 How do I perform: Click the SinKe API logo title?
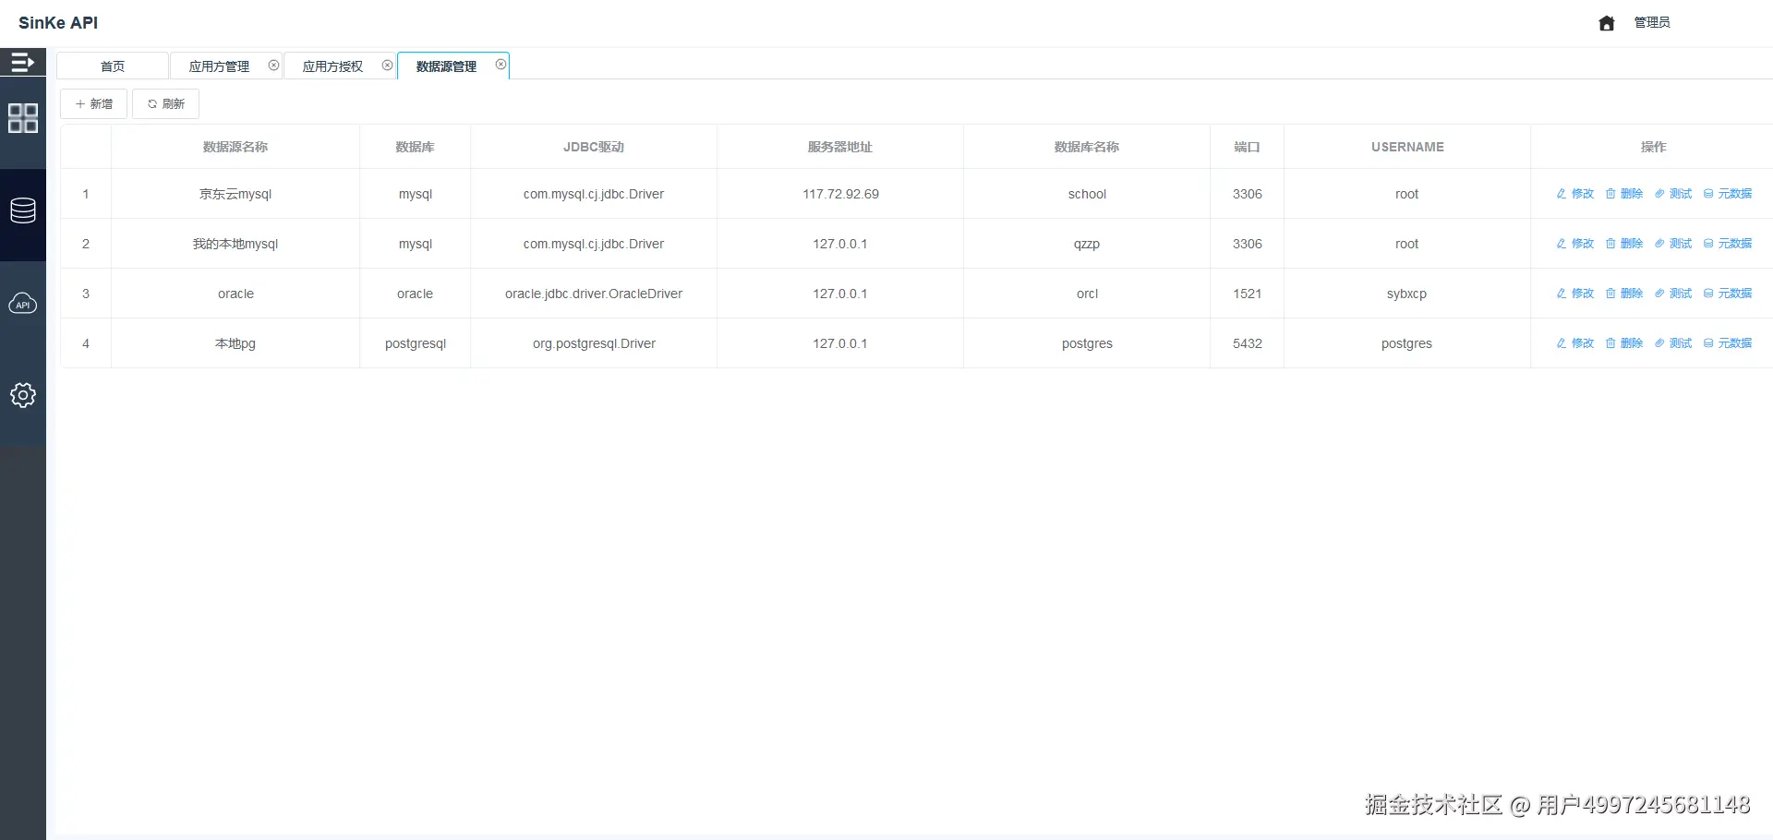point(58,23)
